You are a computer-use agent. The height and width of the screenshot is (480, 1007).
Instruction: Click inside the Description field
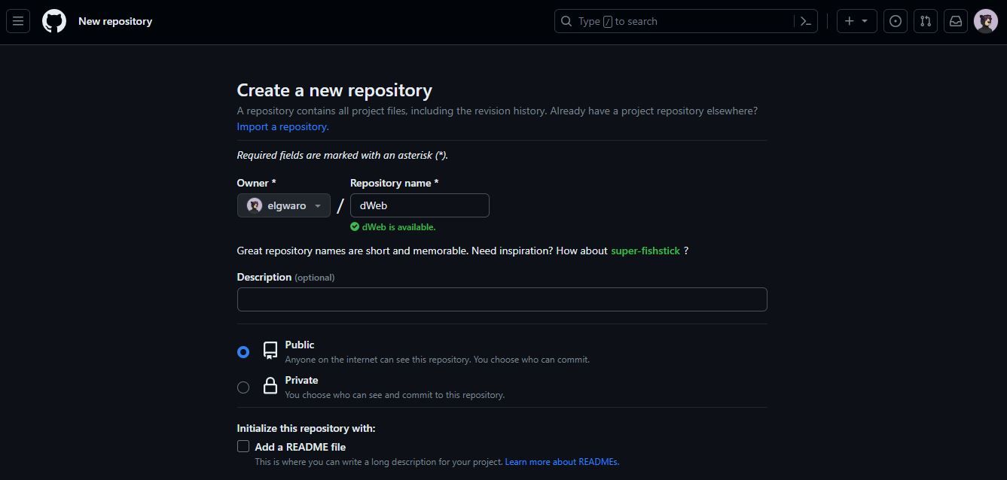[x=502, y=299]
